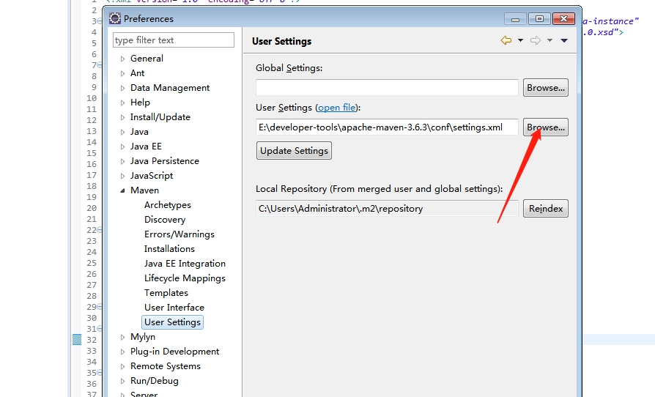This screenshot has width=655, height=397.
Task: Minimize the Preferences dialog
Action: pos(515,19)
